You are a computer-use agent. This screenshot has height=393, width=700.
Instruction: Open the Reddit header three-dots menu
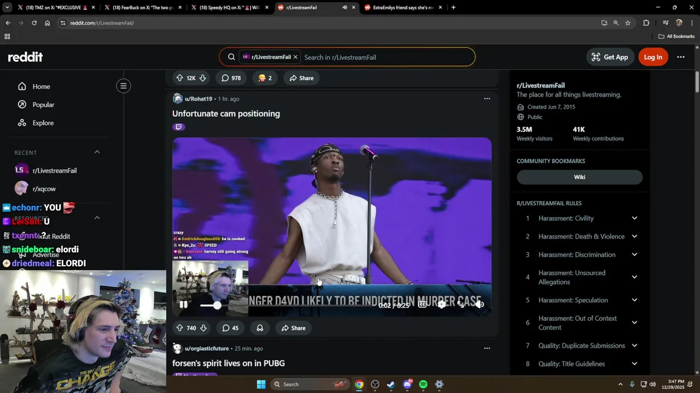pos(681,57)
